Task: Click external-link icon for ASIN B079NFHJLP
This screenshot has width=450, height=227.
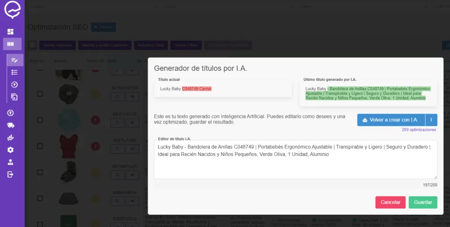Action: coord(117,175)
